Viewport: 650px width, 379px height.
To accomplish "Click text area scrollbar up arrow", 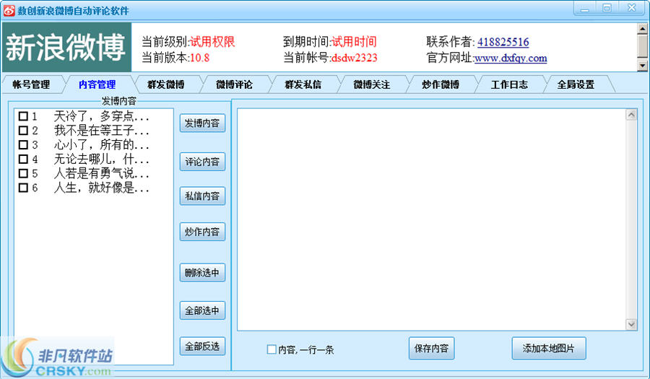I will tap(631, 115).
